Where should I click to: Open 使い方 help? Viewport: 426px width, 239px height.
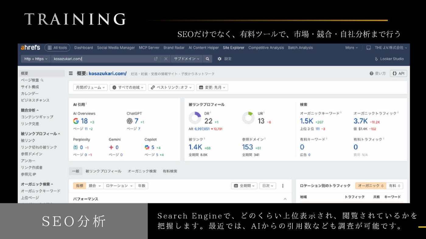click(378, 73)
